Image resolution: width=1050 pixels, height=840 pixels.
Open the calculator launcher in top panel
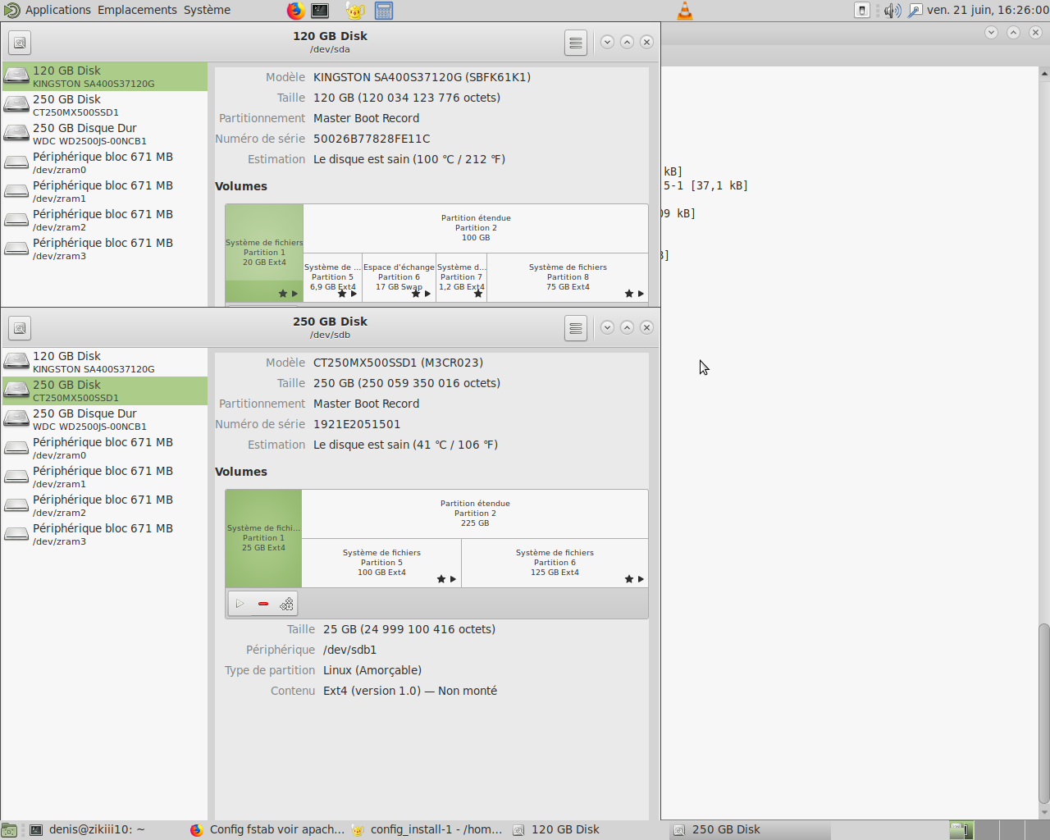(383, 11)
